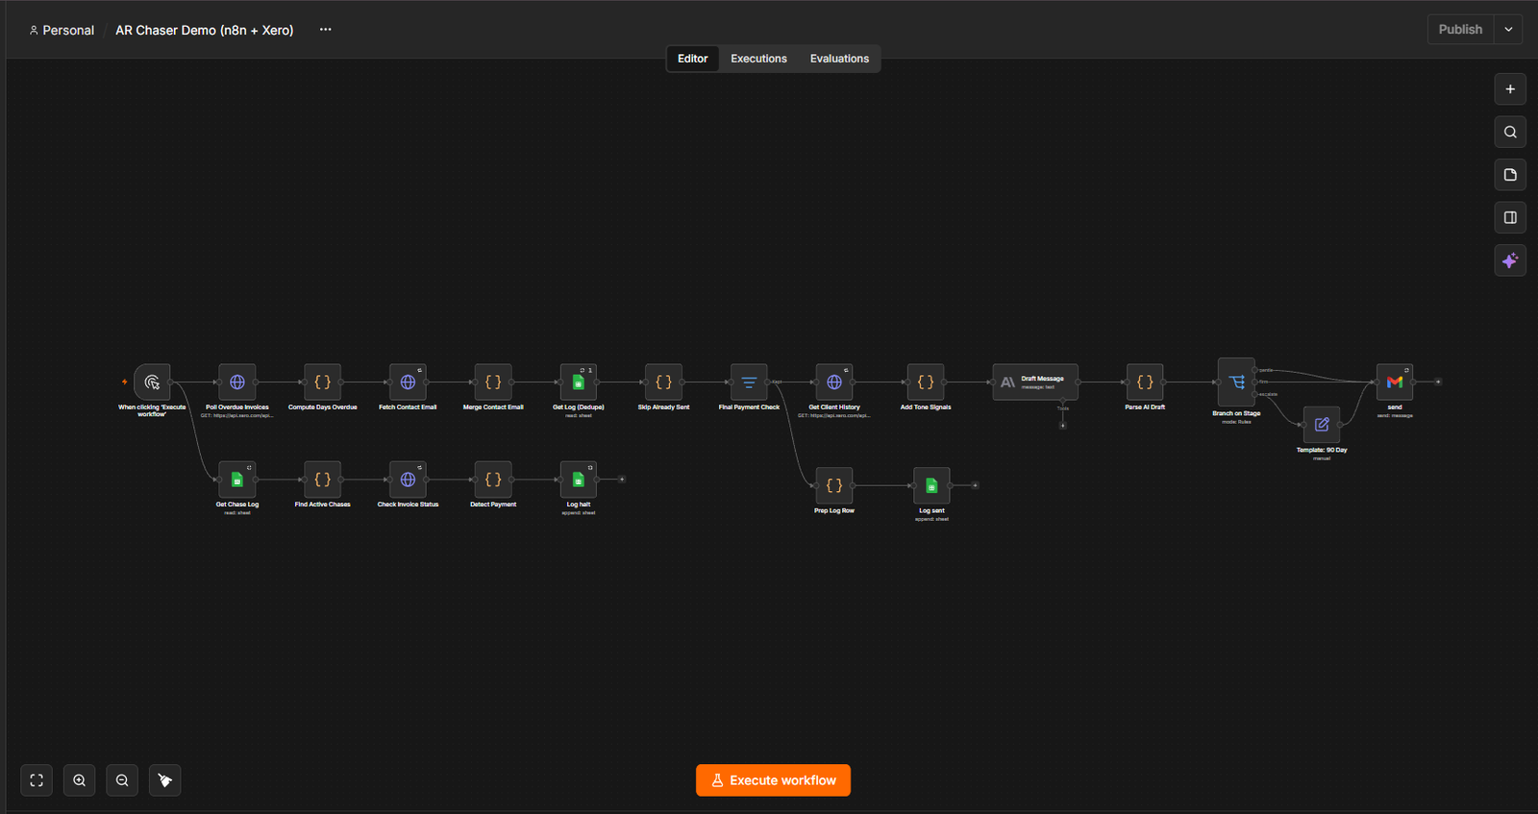Add a new node with plus button
This screenshot has height=814, width=1538.
pos(1510,89)
